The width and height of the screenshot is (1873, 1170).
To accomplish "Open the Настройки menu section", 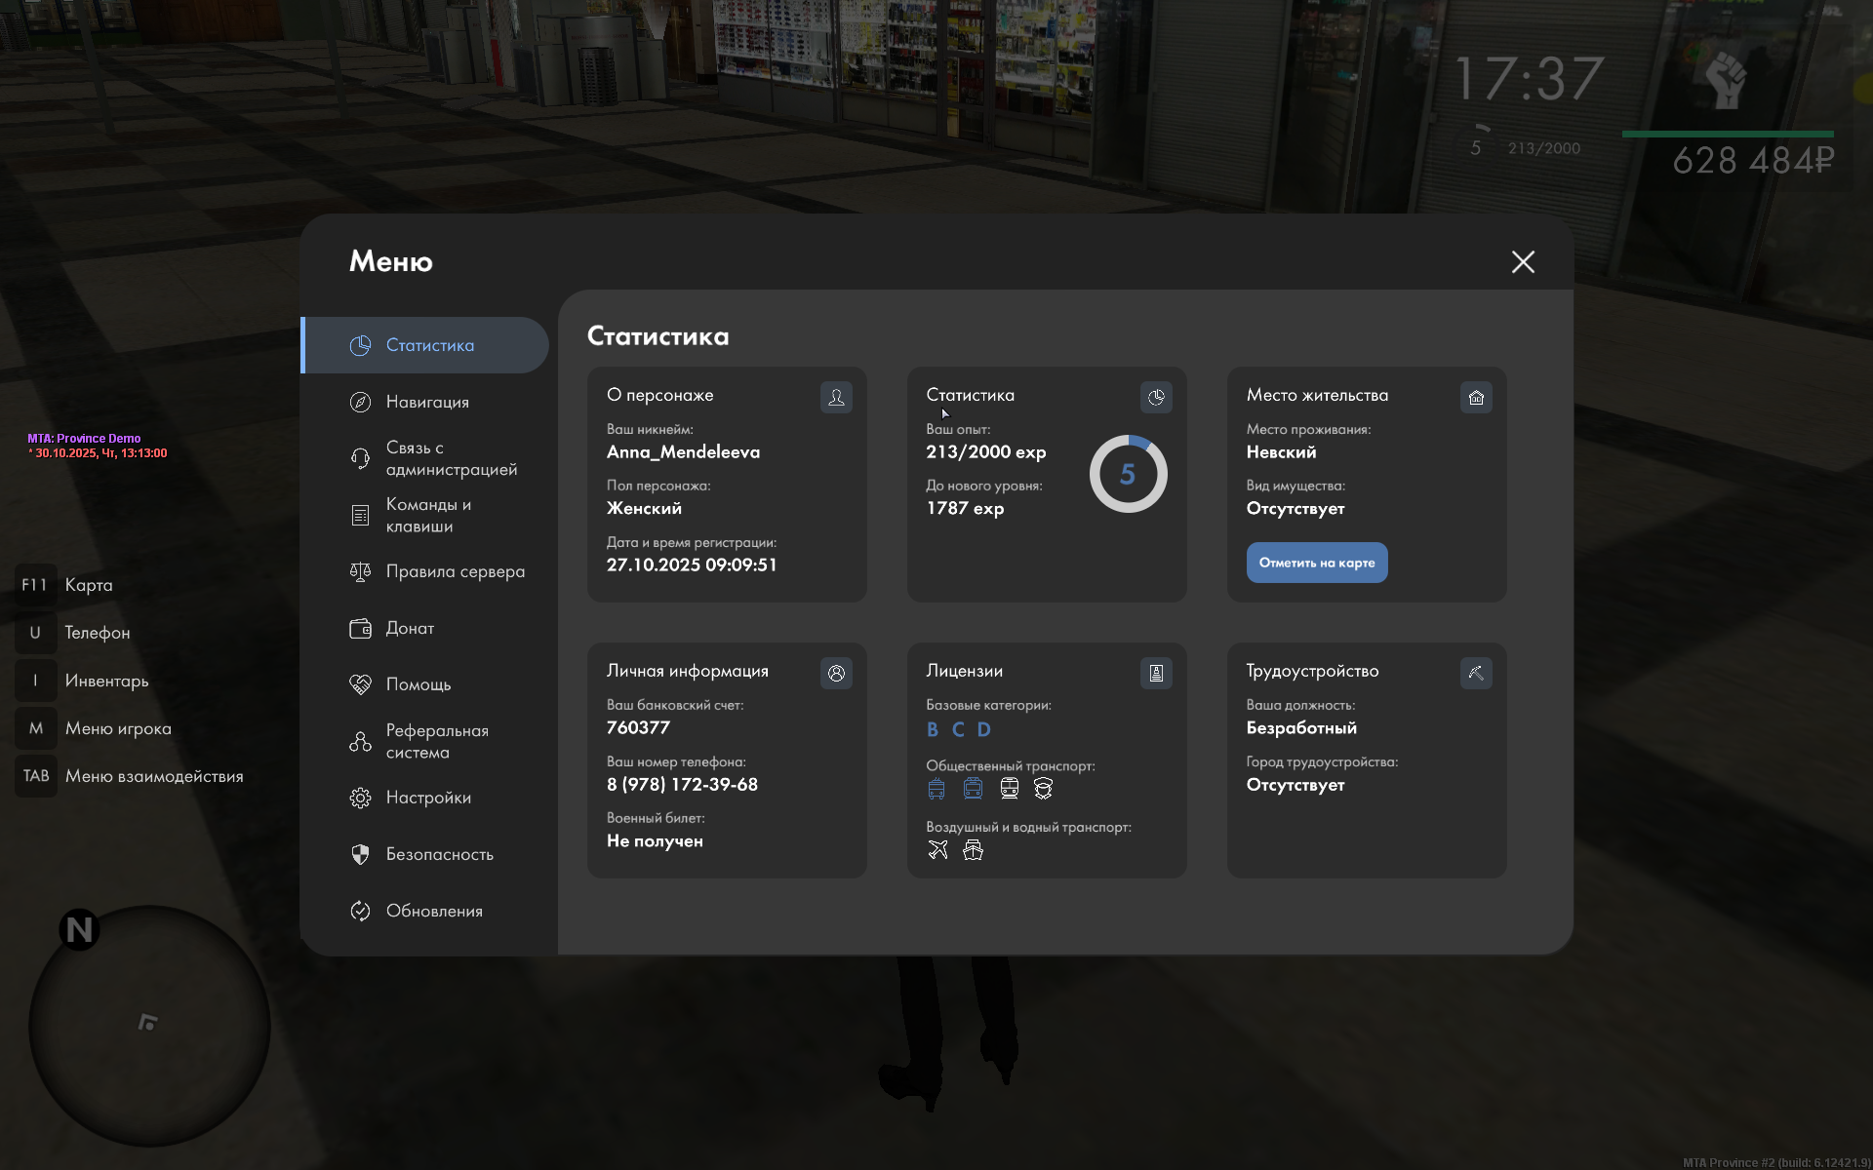I will pyautogui.click(x=427, y=798).
